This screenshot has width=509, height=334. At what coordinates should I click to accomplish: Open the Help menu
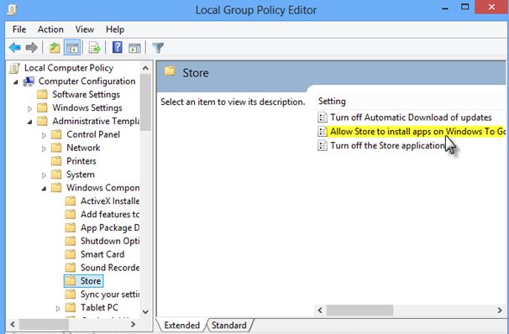click(115, 29)
